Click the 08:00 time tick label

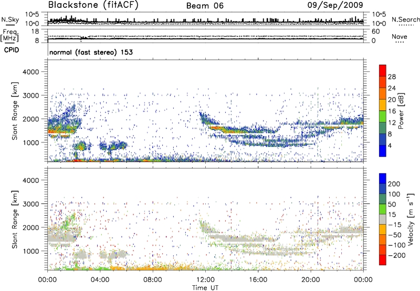click(x=153, y=280)
